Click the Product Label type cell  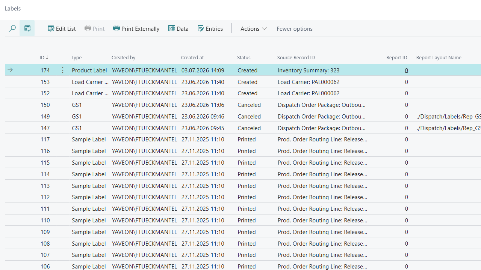[x=89, y=70]
